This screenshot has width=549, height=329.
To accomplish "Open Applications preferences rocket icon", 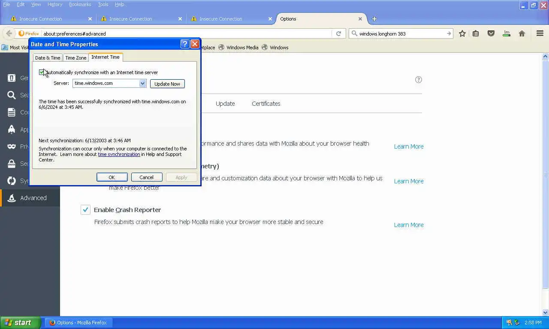I will point(12,129).
